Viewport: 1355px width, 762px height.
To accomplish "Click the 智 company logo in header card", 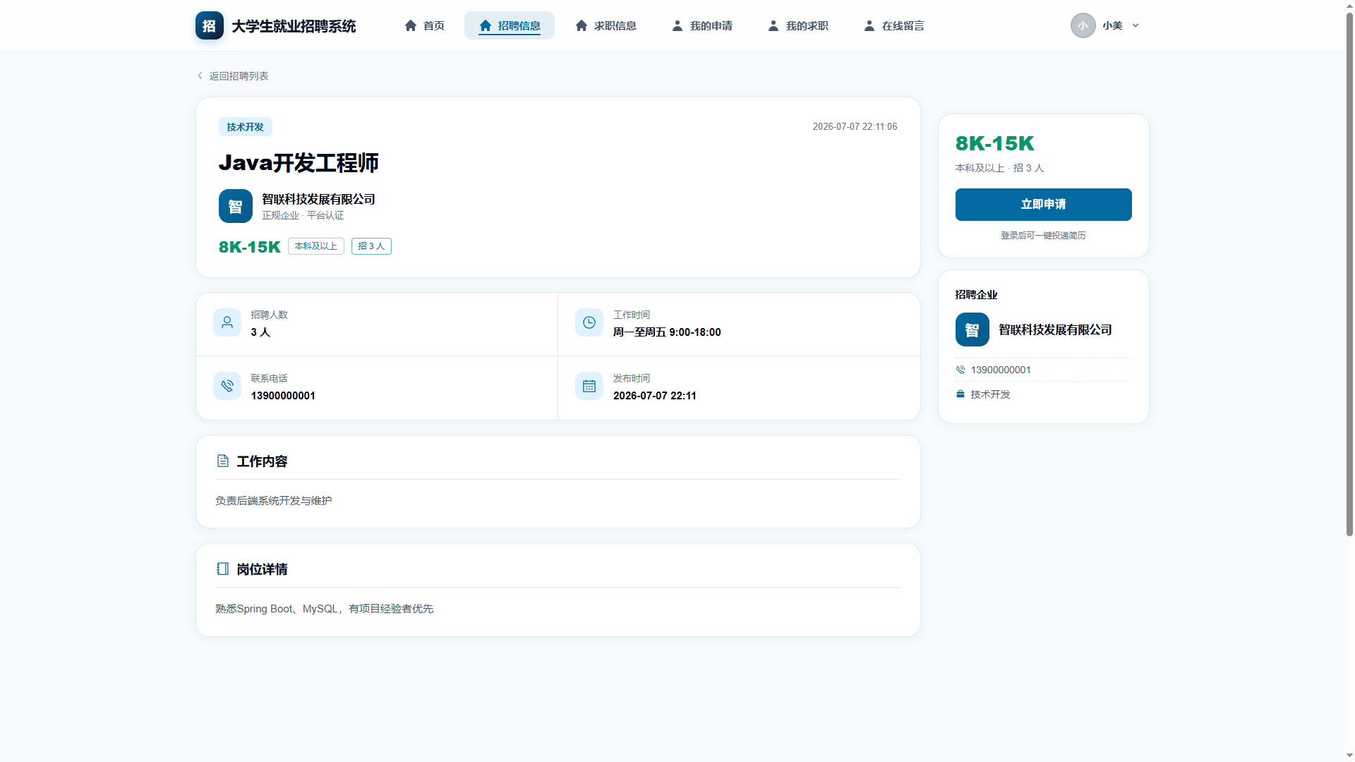I will click(236, 206).
